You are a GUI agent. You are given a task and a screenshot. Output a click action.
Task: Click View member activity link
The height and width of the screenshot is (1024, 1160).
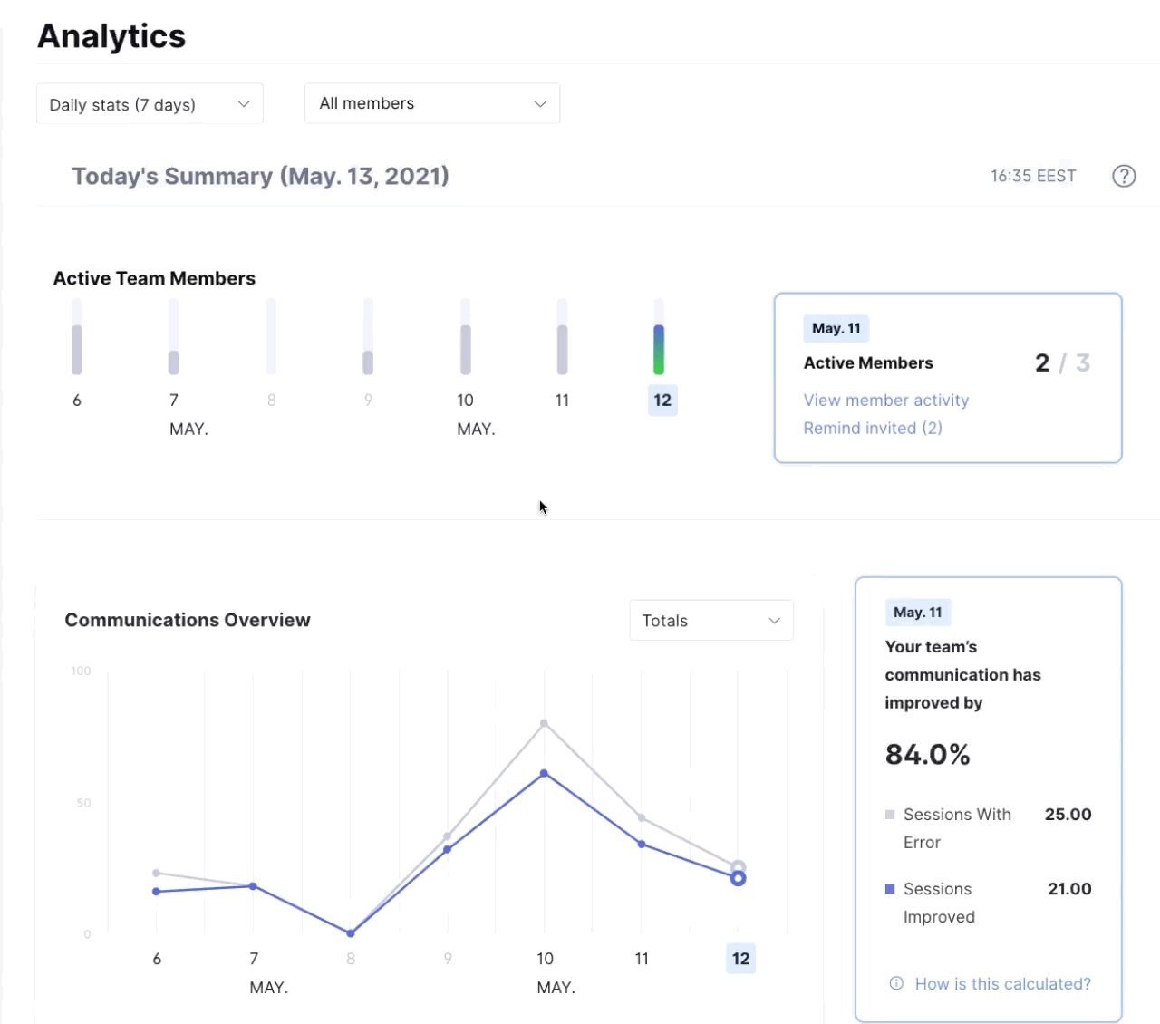(x=885, y=400)
